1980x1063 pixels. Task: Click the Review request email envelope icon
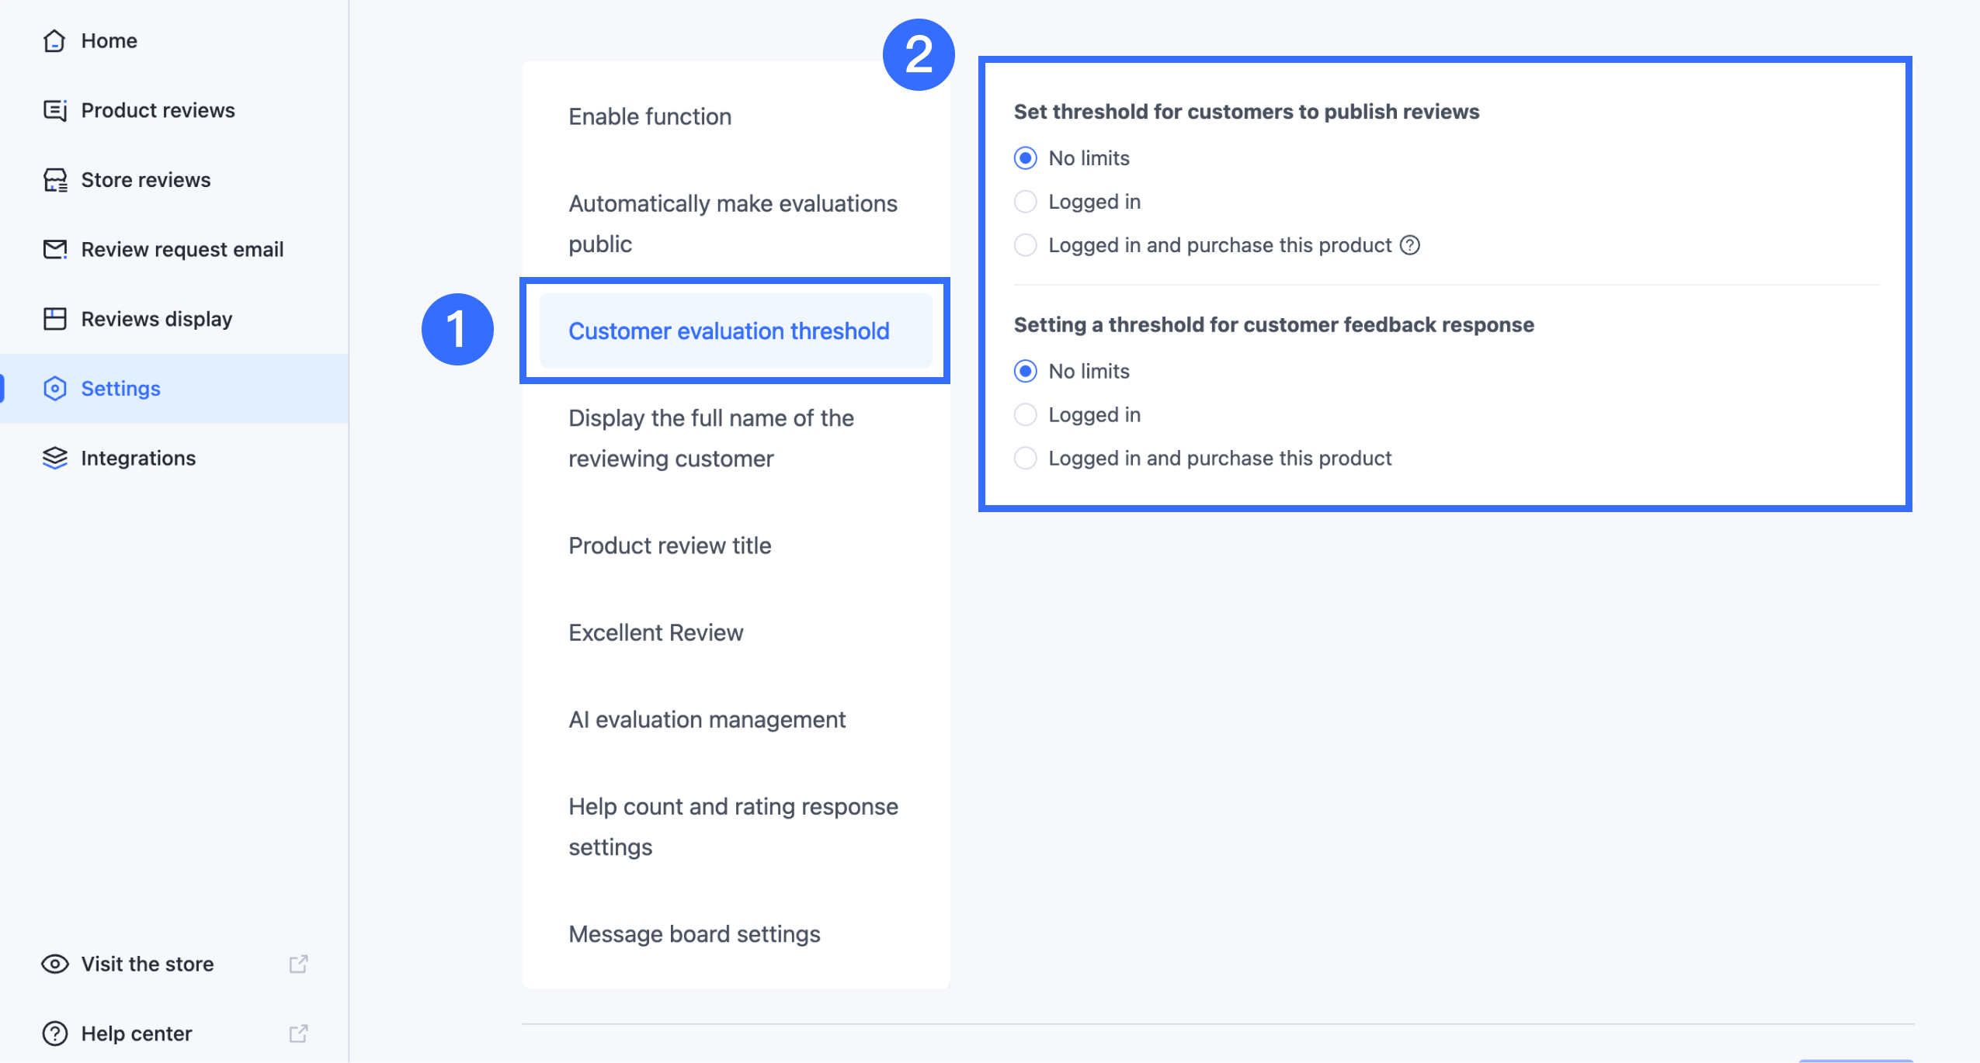(x=54, y=249)
